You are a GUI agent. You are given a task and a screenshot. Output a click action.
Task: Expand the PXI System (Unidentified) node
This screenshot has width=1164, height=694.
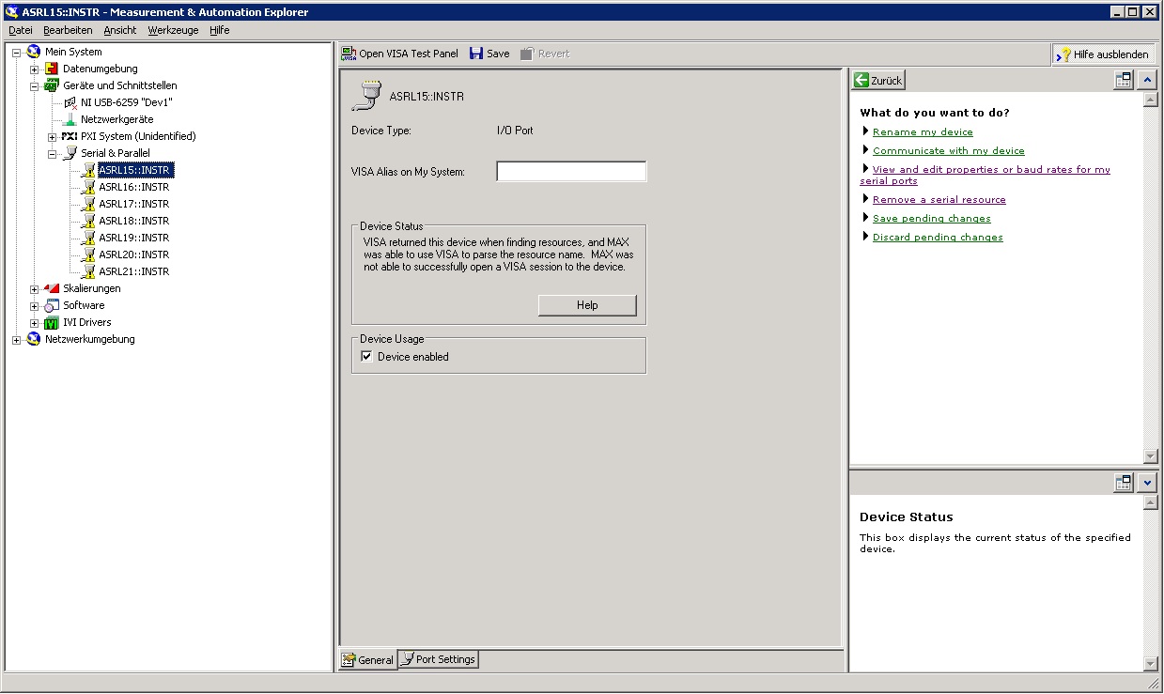[53, 137]
